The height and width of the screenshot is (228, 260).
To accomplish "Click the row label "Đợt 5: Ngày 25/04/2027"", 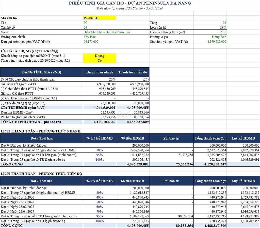I will pyautogui.click(x=18, y=212).
